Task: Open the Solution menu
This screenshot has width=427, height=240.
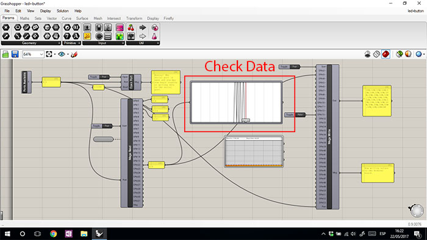Action: pyautogui.click(x=63, y=11)
